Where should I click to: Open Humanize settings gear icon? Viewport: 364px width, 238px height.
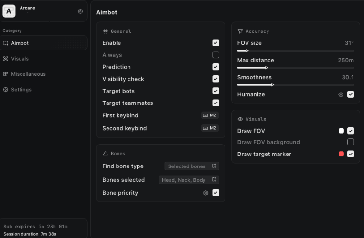341,94
